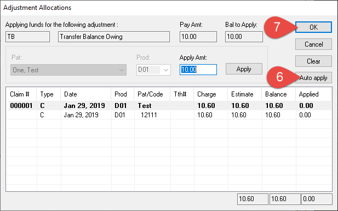338x211 pixels.
Task: Click the leftmost 10.60 total box
Action: pos(253,199)
